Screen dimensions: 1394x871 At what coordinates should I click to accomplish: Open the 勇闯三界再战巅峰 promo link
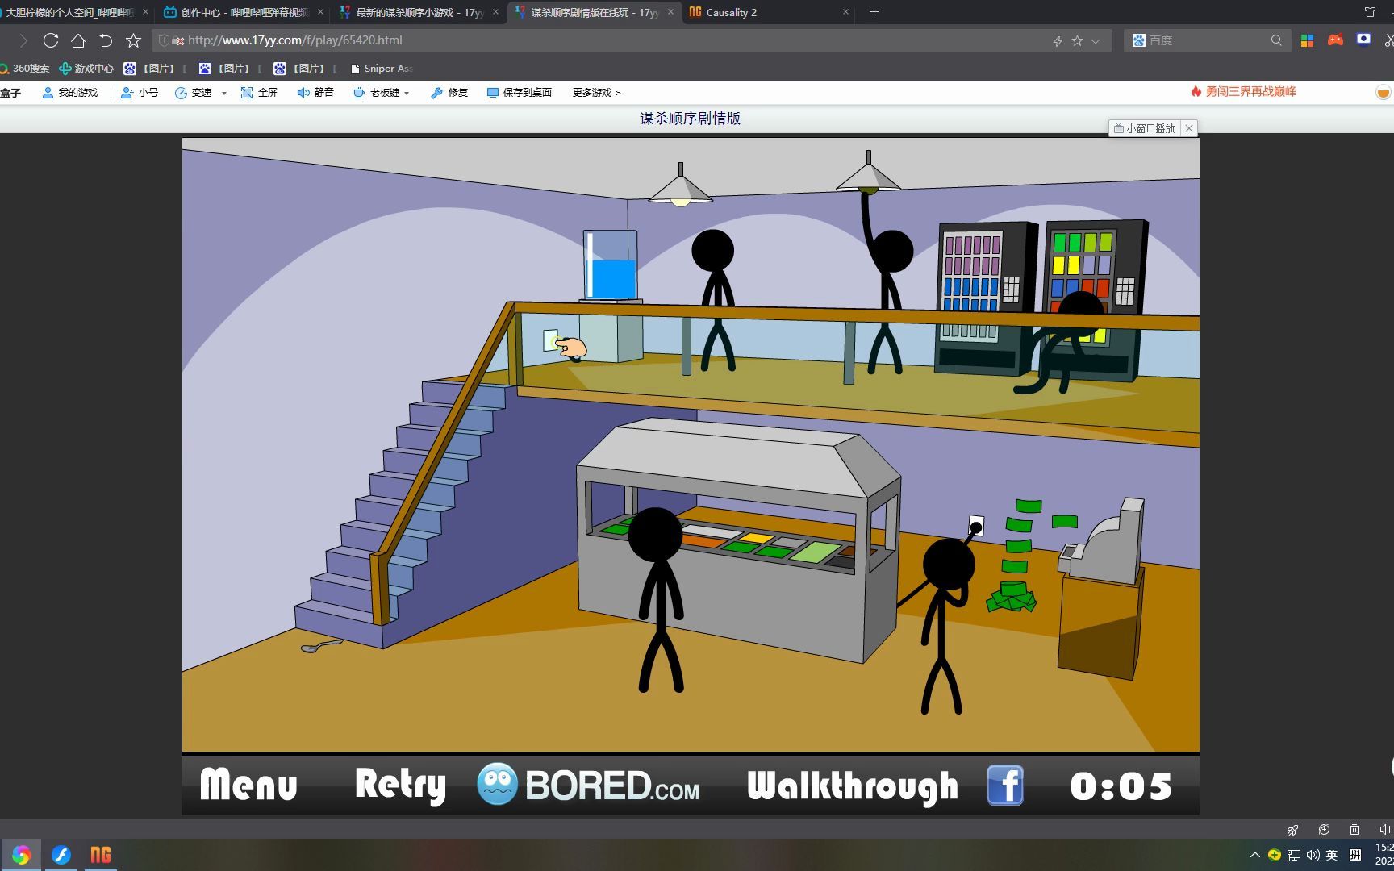tap(1243, 92)
